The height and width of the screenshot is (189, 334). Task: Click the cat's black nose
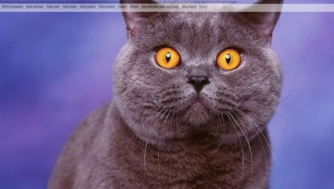[198, 81]
